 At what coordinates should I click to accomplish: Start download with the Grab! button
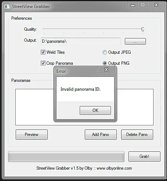[144, 157]
